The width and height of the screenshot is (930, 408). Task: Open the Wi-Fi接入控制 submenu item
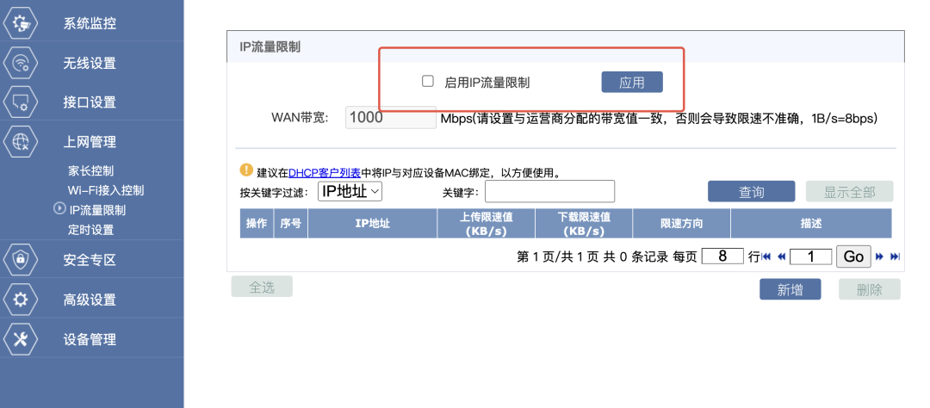105,190
